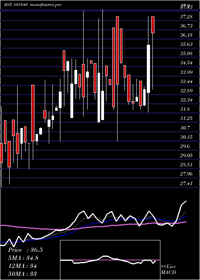Viewport: 200px width, 280px height.
Task: Select the 37.28 price axis label
Action: (186, 17)
